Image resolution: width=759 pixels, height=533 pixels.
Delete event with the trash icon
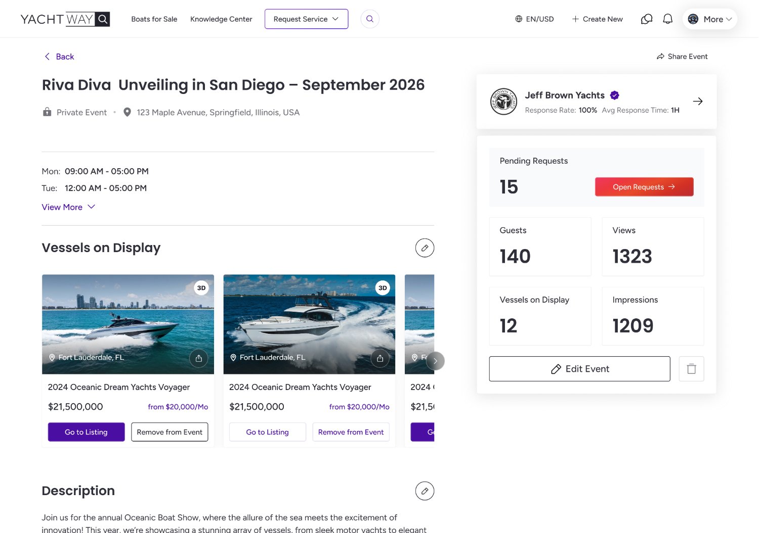(x=691, y=369)
